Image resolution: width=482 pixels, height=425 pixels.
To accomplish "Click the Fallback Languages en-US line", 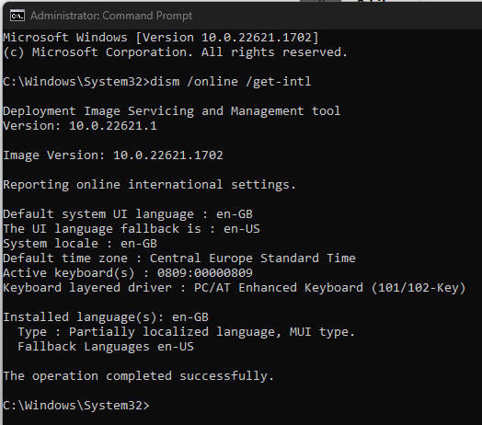I will click(x=106, y=347).
